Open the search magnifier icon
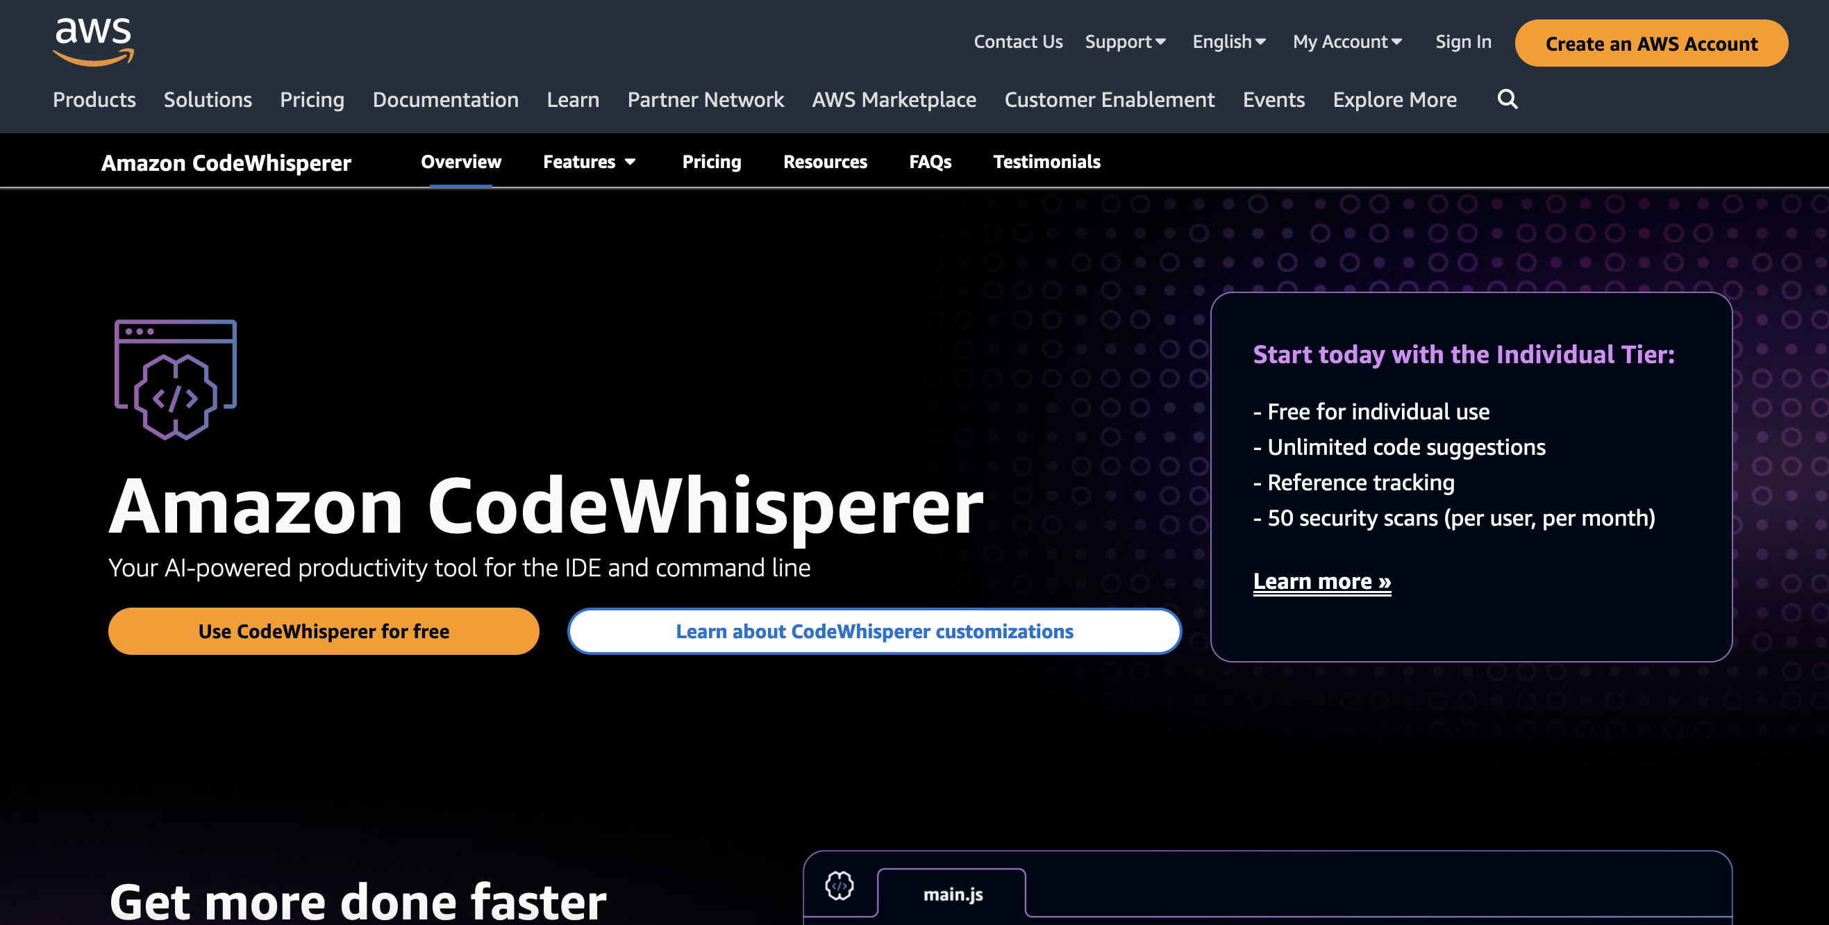This screenshot has height=925, width=1829. point(1508,99)
